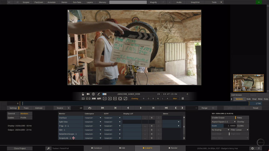Click the Add Version button
The height and width of the screenshot is (151, 269).
(x=236, y=95)
